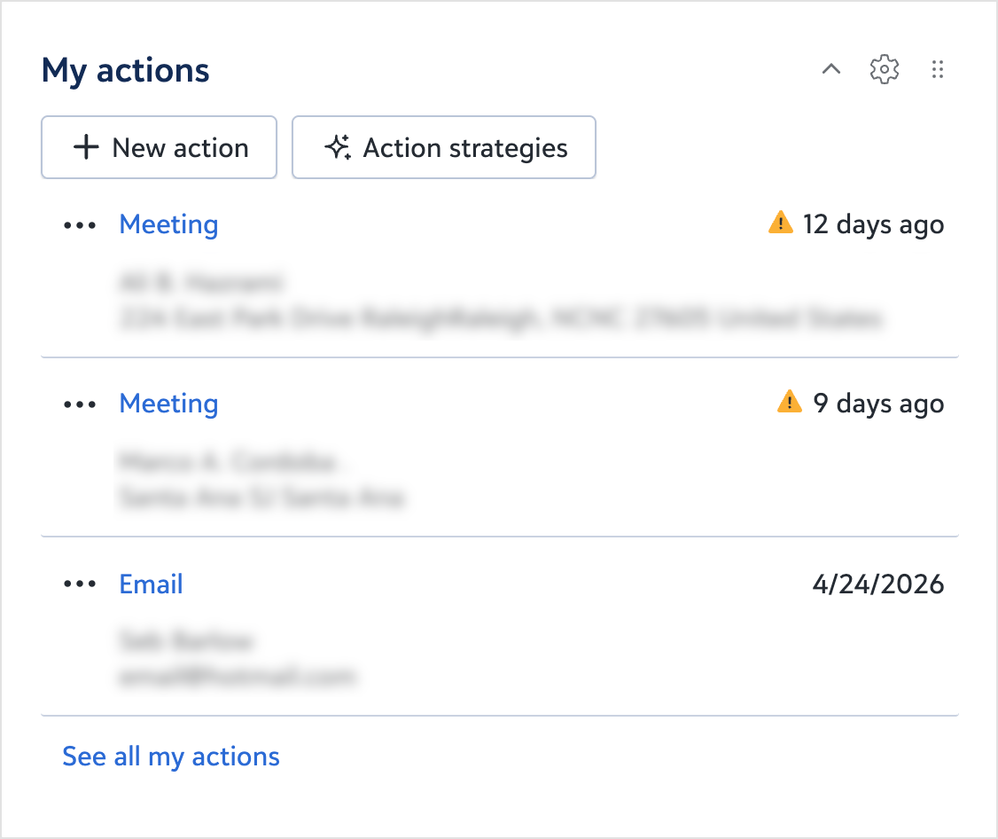Screen dimensions: 998x839
Task: Open the Meeting from 12 days ago
Action: pyautogui.click(x=168, y=225)
